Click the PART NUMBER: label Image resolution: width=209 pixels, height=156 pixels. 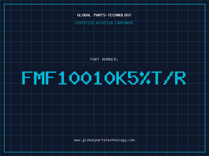(x=104, y=59)
